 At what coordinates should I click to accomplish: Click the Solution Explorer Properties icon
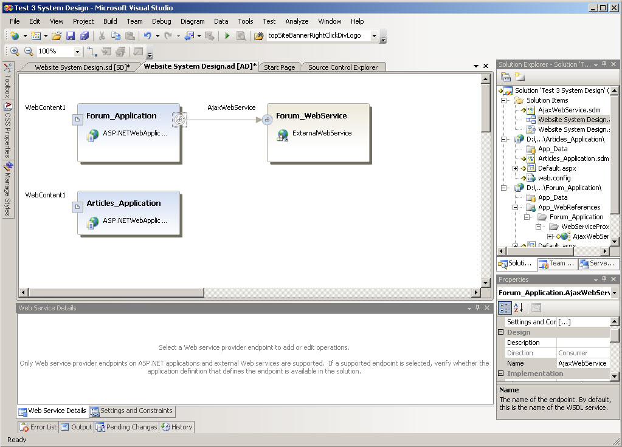coord(505,77)
